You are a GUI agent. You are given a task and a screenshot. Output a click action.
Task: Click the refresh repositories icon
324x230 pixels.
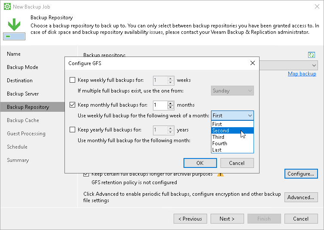pyautogui.click(x=312, y=55)
